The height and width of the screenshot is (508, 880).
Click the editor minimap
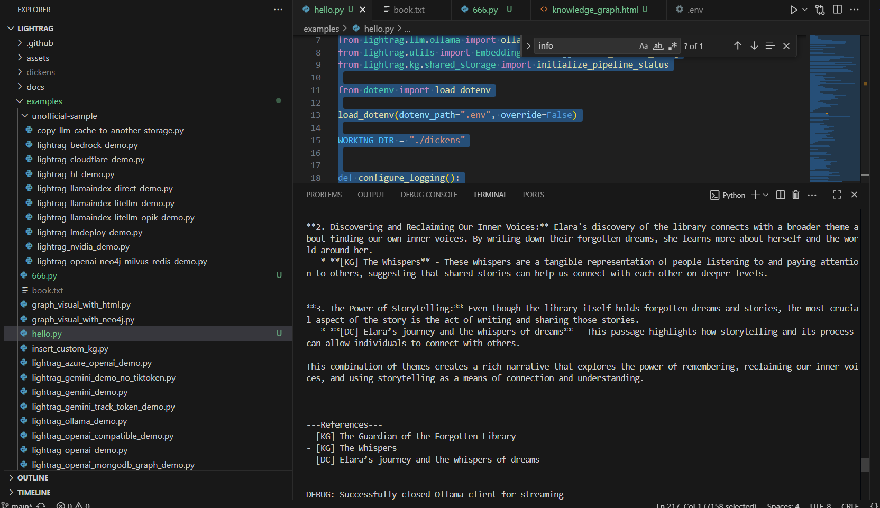(x=835, y=109)
